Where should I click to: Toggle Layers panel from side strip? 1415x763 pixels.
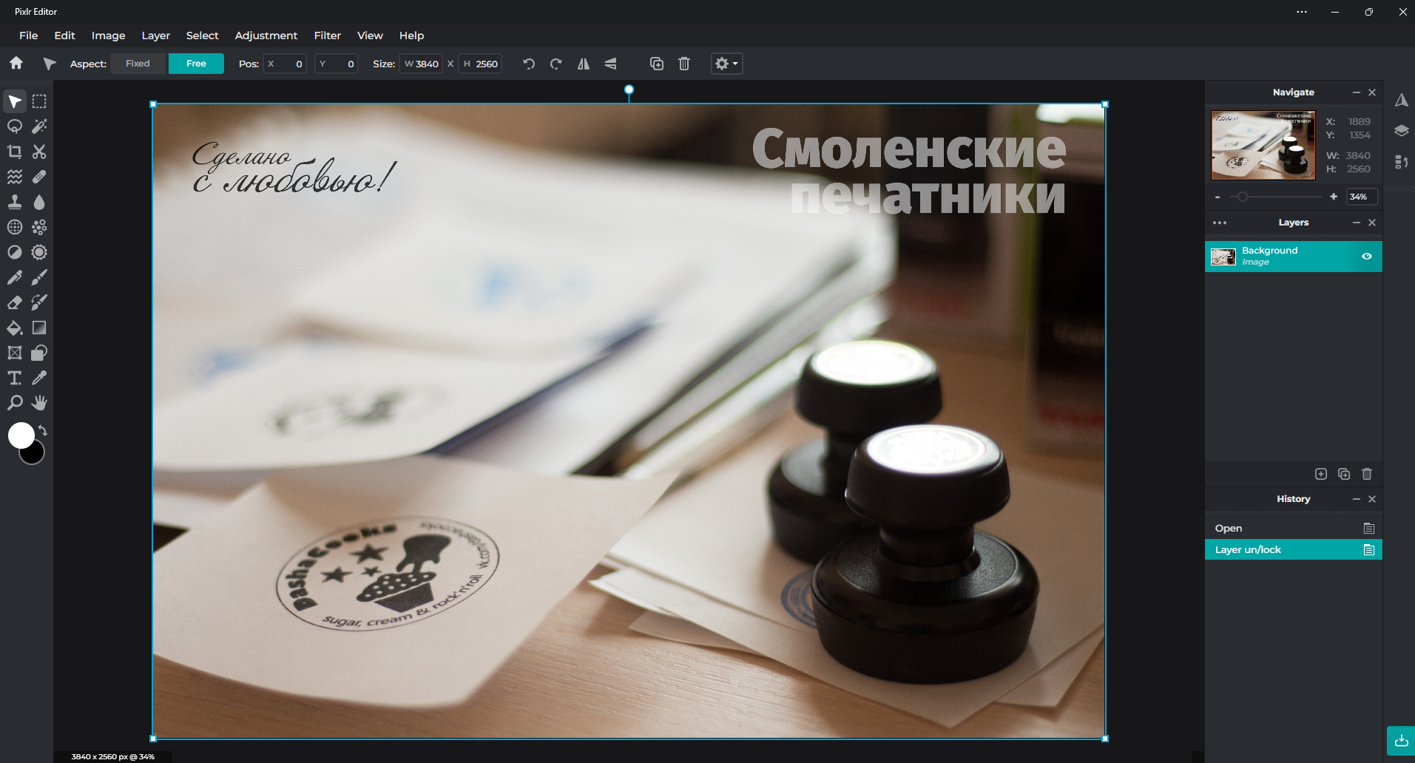(1402, 130)
